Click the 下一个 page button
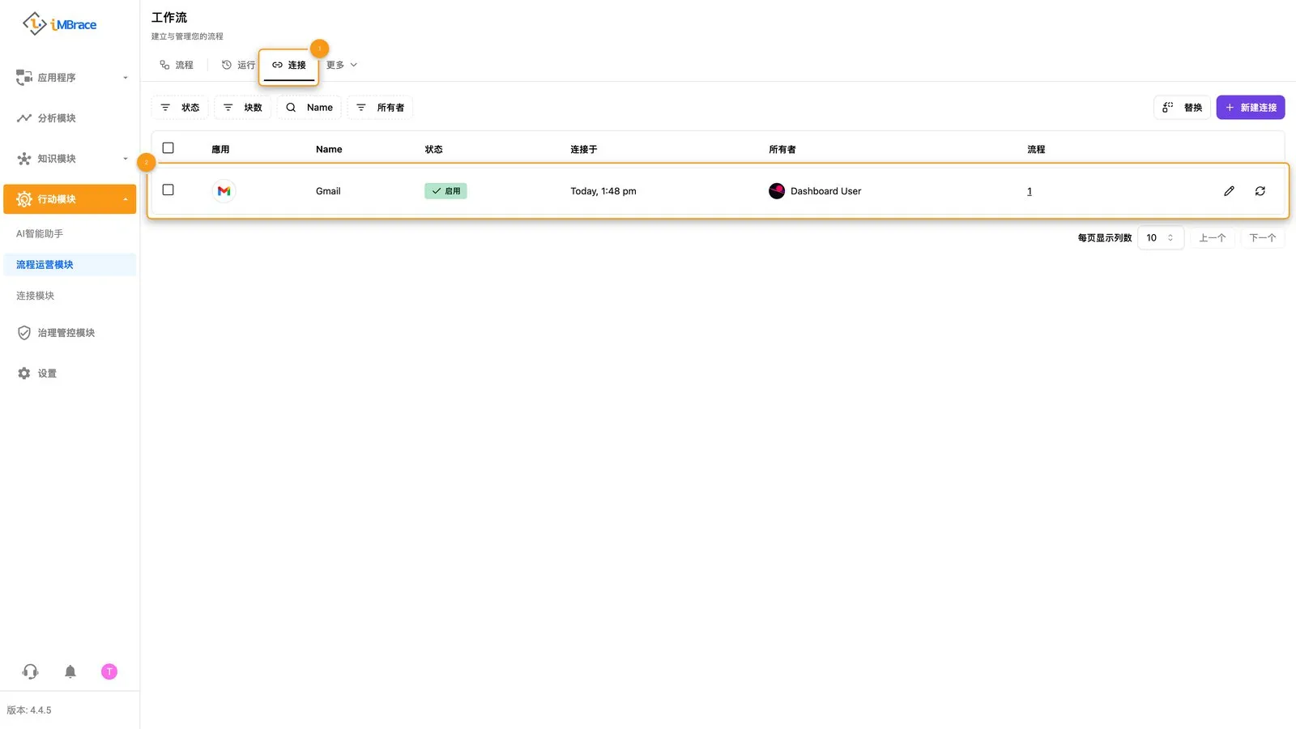The height and width of the screenshot is (729, 1296). pyautogui.click(x=1262, y=238)
